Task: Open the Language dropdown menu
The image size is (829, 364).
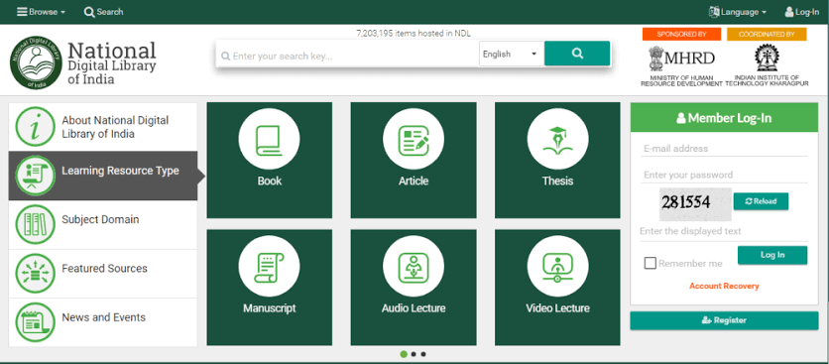Action: 738,12
